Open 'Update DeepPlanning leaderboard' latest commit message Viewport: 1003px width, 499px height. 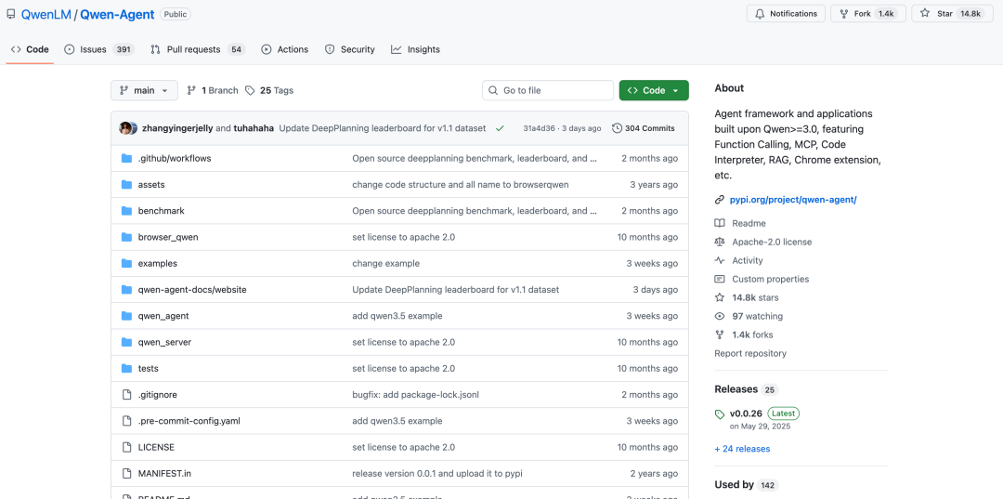(383, 128)
